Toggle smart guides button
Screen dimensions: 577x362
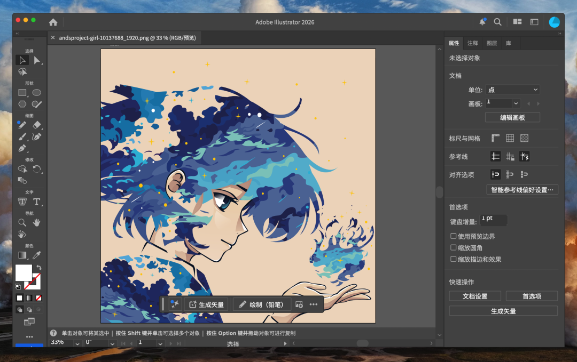[x=525, y=156]
